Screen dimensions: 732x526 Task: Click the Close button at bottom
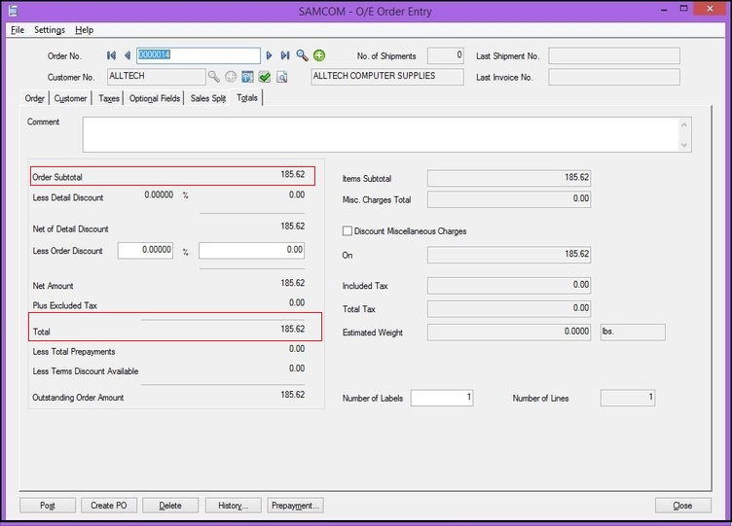pyautogui.click(x=682, y=506)
